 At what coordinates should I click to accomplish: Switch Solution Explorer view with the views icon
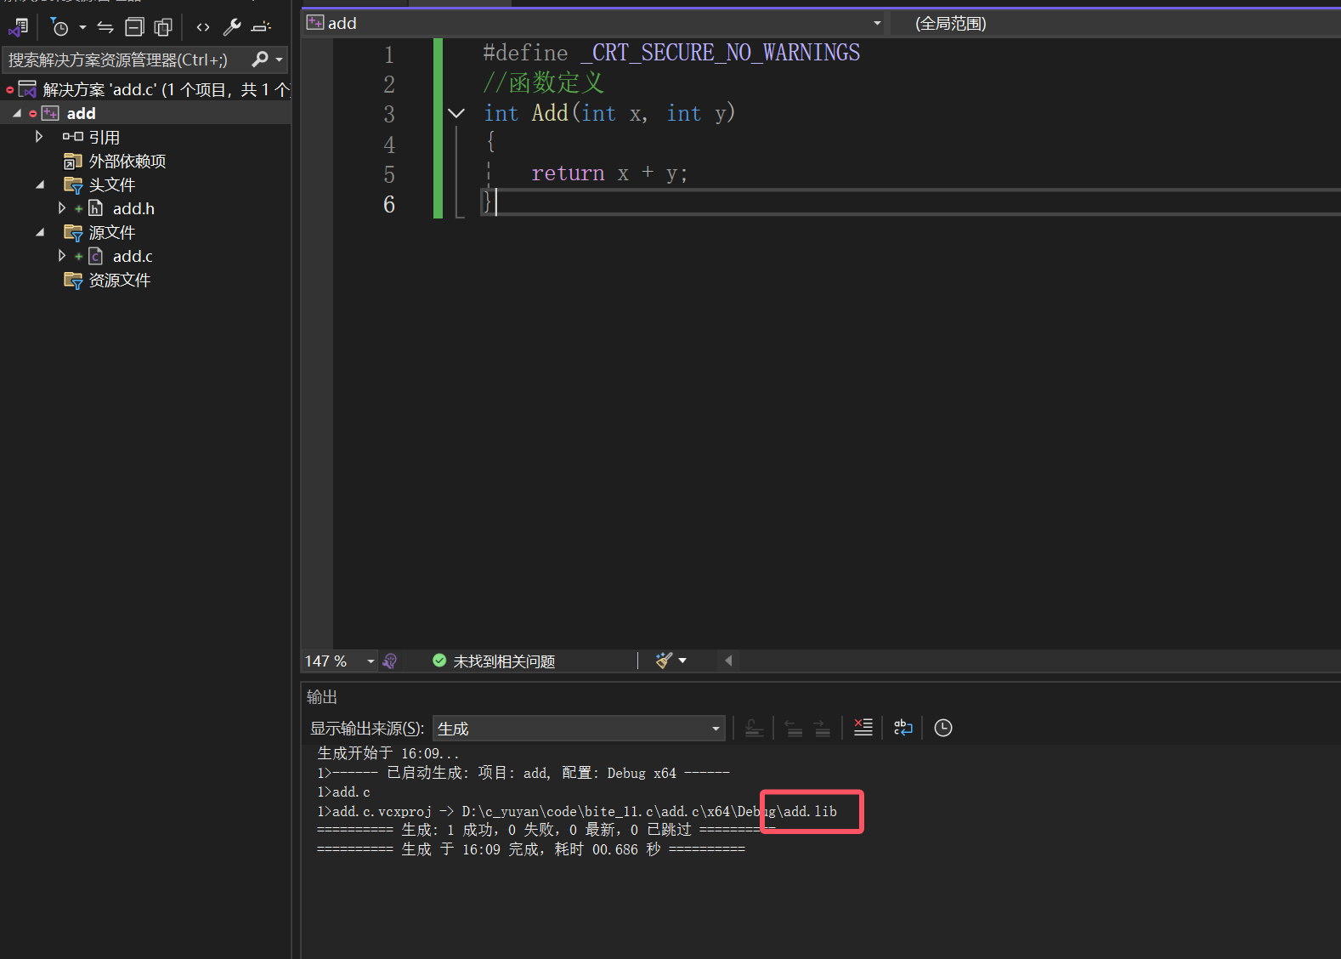pyautogui.click(x=19, y=28)
